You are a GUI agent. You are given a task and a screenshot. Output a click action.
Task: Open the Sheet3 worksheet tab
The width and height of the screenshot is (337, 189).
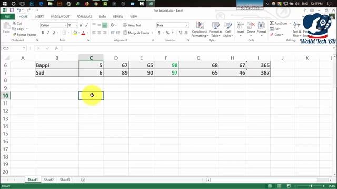click(65, 180)
